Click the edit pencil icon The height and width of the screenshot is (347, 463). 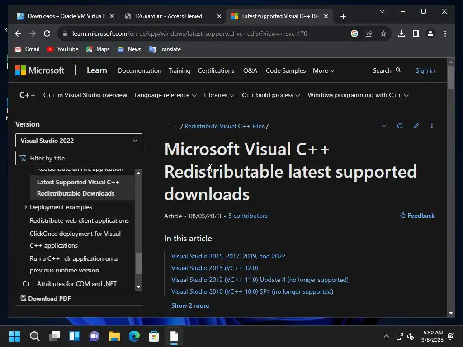[x=416, y=126]
